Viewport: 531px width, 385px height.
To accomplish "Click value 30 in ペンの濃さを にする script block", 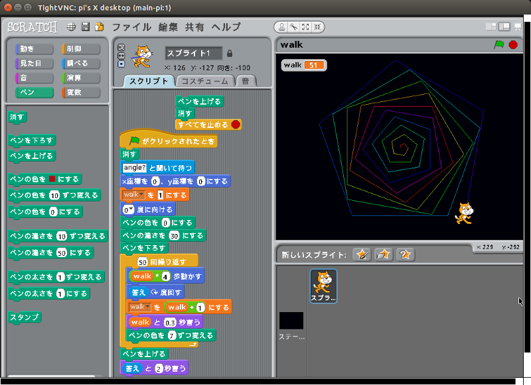I will (x=174, y=236).
